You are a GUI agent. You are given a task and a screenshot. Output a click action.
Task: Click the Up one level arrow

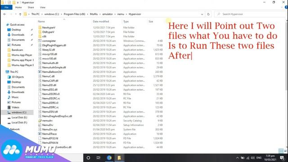[20, 14]
